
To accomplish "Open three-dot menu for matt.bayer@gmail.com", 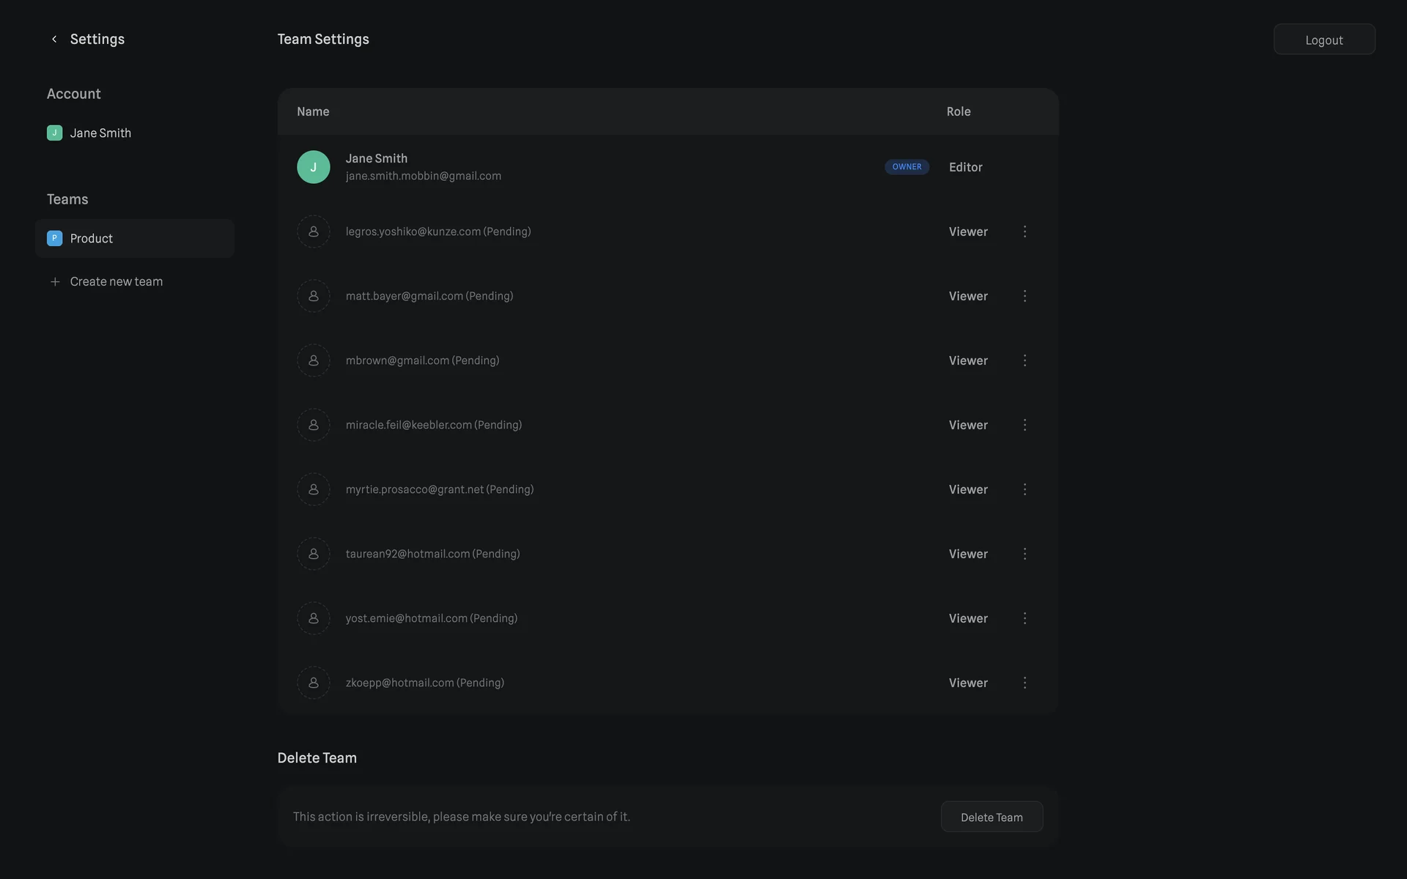I will [1024, 296].
